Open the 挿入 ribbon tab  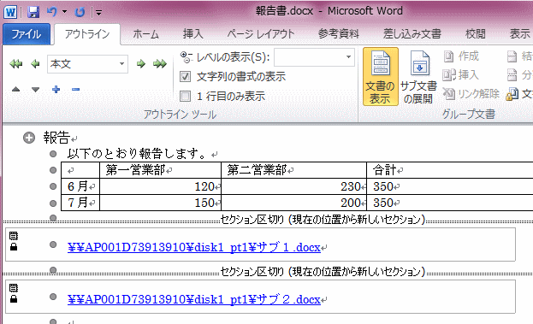tap(192, 34)
